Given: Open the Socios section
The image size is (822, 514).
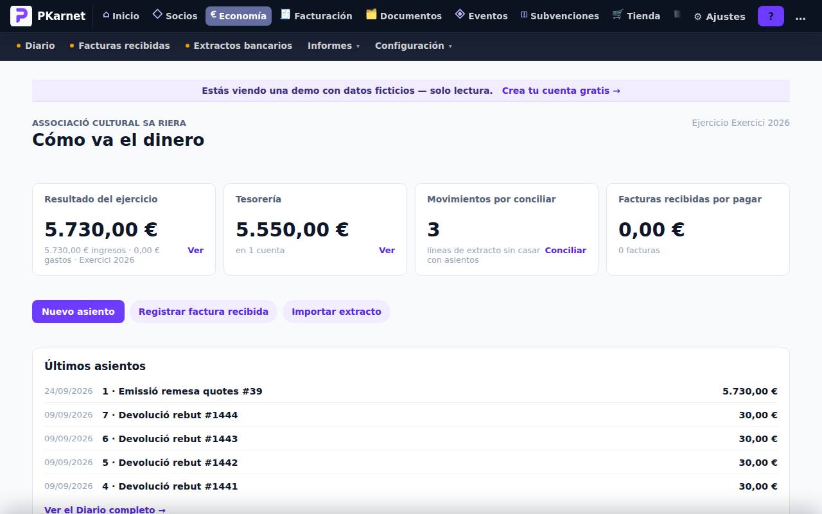Looking at the screenshot, I should tap(175, 16).
